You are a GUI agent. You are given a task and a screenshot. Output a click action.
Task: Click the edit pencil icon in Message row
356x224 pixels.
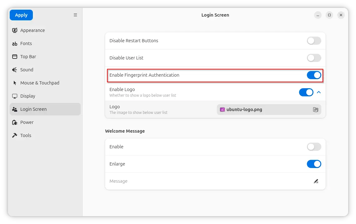coord(316,181)
